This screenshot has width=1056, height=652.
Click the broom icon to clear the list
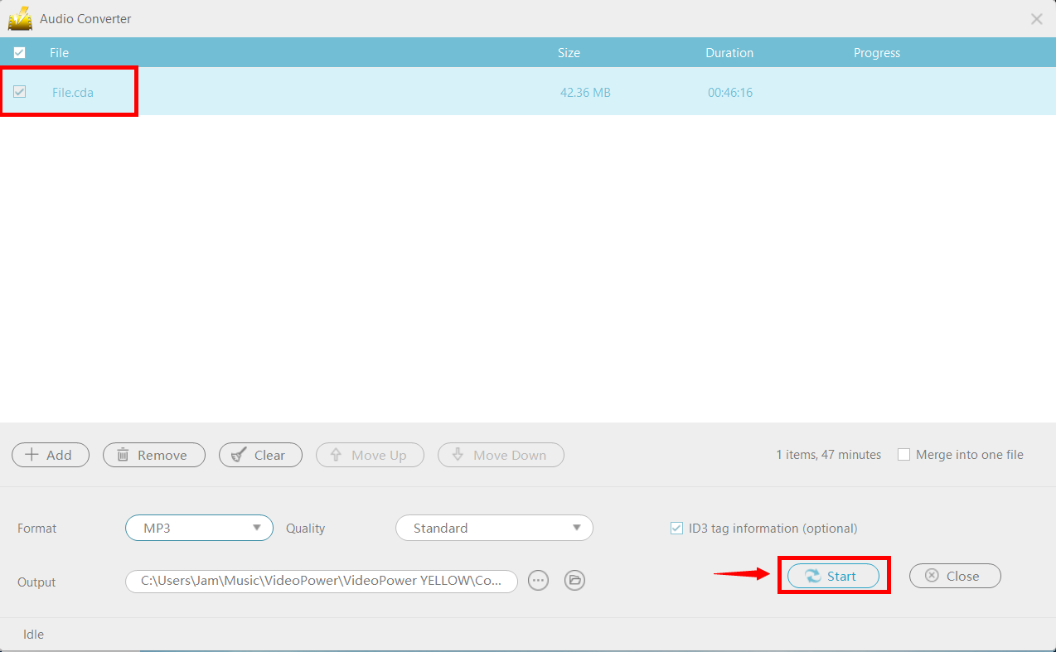point(239,454)
